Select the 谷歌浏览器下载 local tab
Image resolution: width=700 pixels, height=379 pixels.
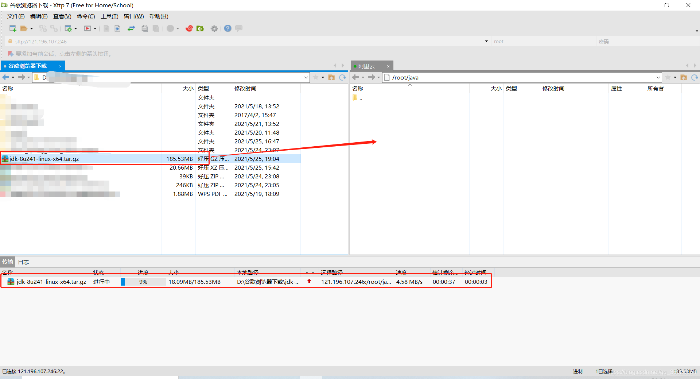pyautogui.click(x=28, y=66)
